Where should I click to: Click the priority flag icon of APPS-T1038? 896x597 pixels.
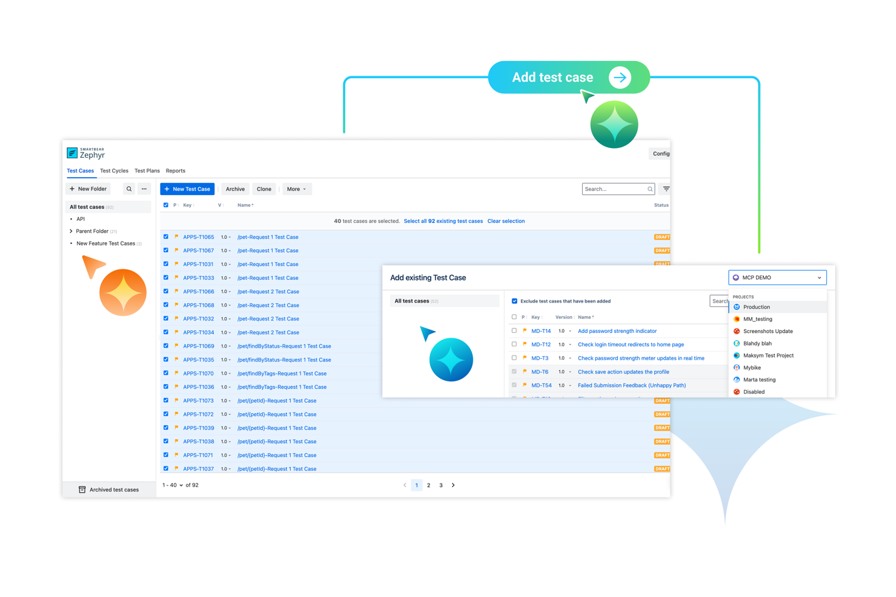click(177, 441)
